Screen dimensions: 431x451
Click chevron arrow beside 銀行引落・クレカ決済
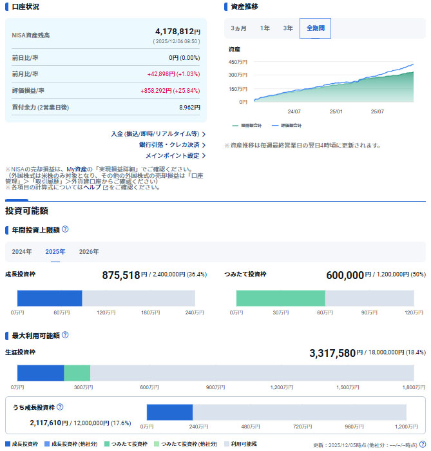204,145
